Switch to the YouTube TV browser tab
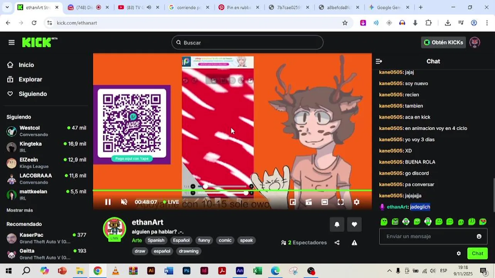 pos(138,7)
